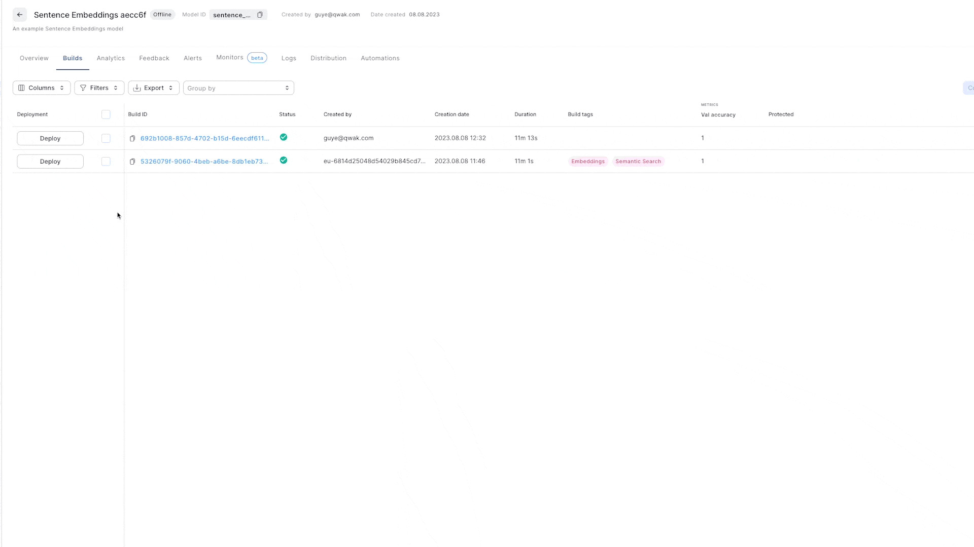Click the green success status icon on first build
The width and height of the screenshot is (974, 547).
(x=284, y=137)
